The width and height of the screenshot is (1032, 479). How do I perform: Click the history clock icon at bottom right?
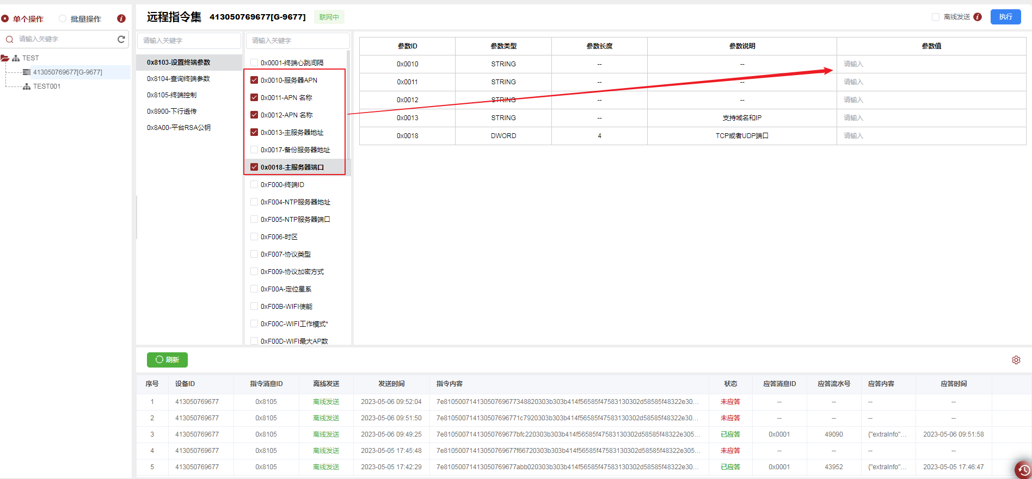[x=1023, y=470]
